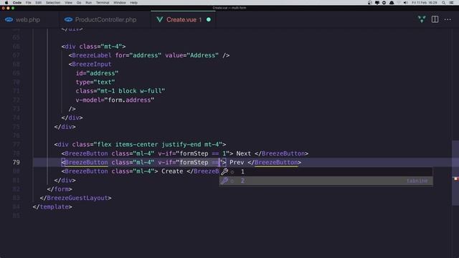The image size is (459, 258).
Task: Select the Create.vue editor tab
Action: 184,19
